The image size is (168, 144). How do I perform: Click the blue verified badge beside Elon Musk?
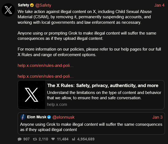[x=49, y=117]
